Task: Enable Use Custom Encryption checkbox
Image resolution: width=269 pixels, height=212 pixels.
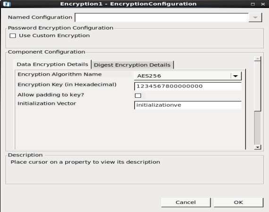Action: pos(13,36)
